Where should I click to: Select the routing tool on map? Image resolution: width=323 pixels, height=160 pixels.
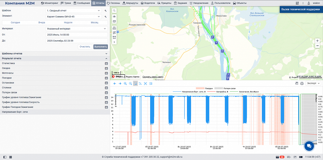[114, 33]
